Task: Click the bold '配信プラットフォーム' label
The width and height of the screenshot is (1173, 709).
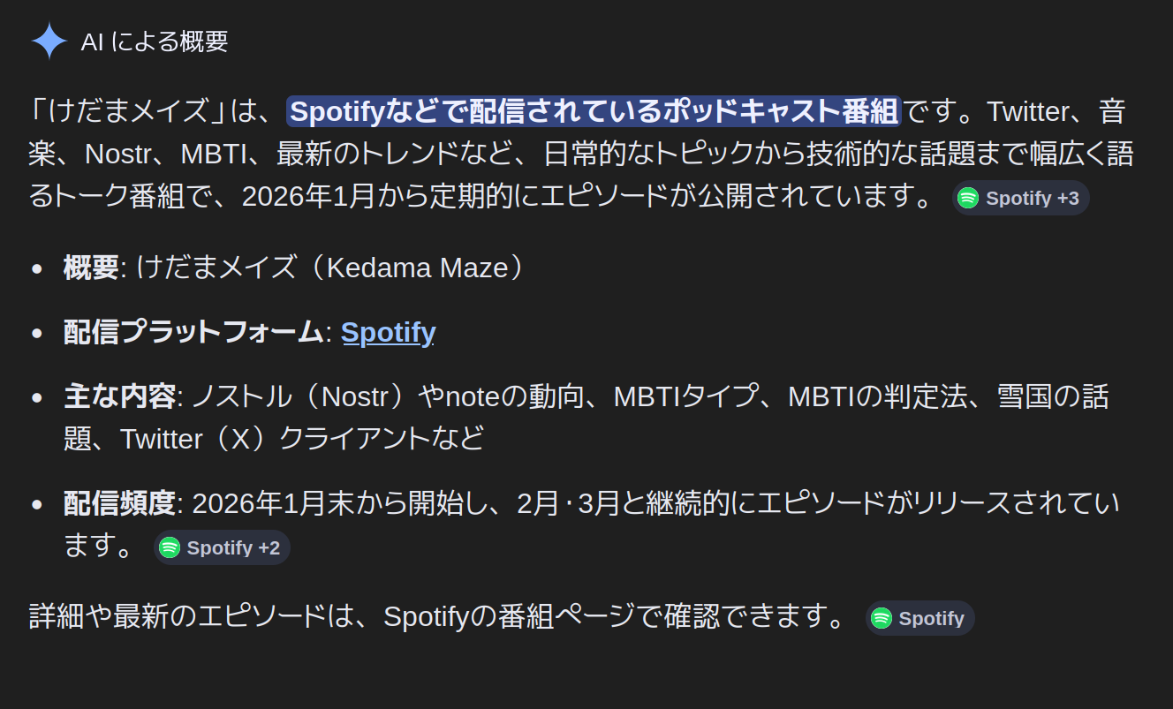Action: [x=193, y=332]
